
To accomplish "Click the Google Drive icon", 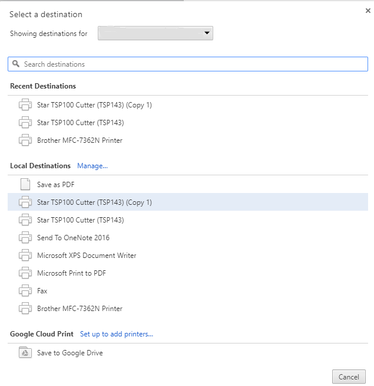I will [25, 353].
